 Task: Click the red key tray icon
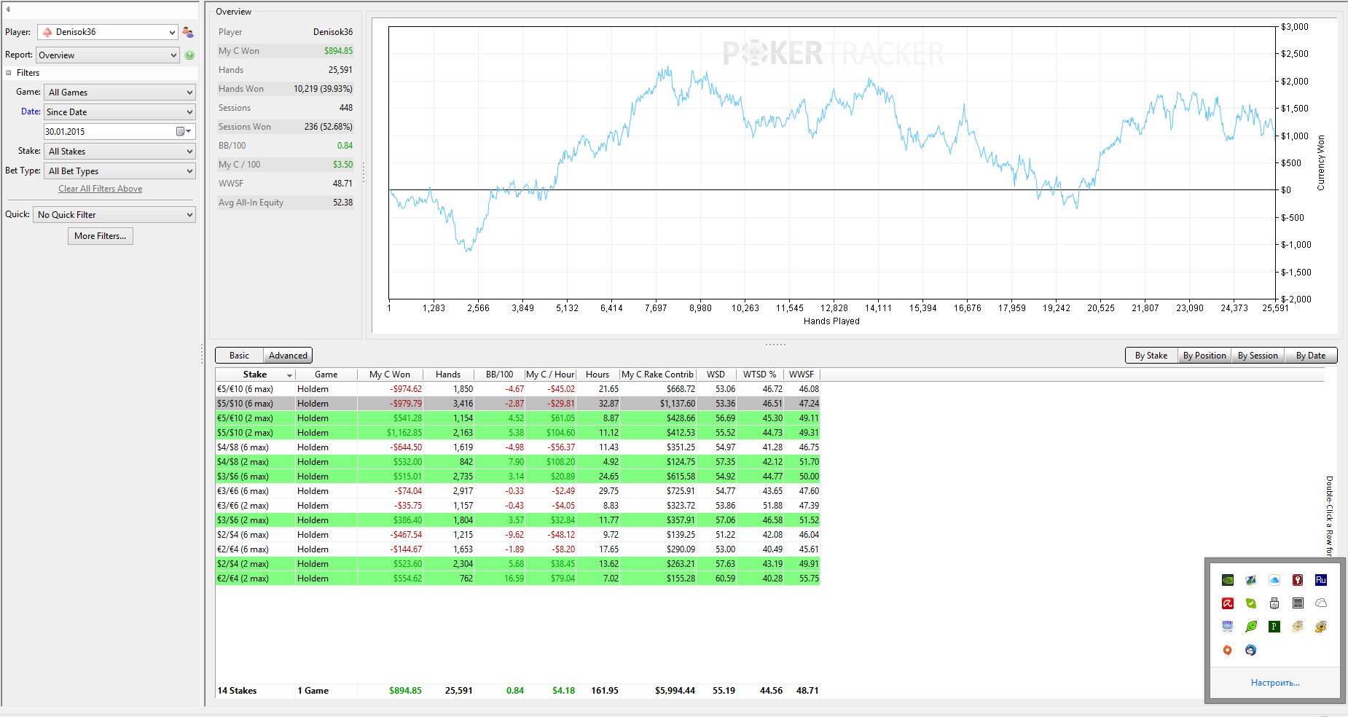click(x=1298, y=580)
